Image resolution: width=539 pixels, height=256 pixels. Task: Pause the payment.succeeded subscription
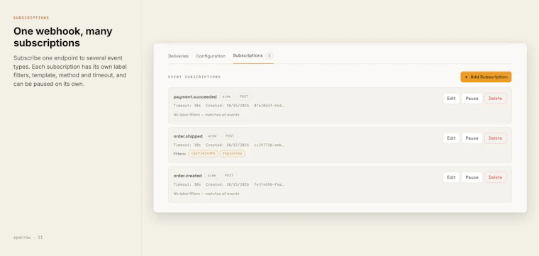coord(472,99)
